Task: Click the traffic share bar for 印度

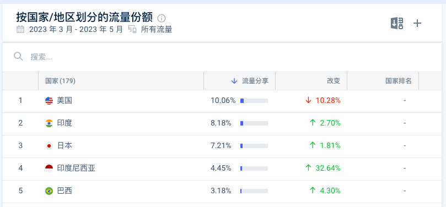Action: pyautogui.click(x=254, y=123)
